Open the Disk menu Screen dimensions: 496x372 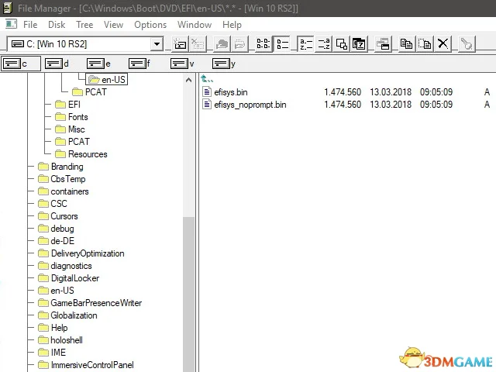57,25
